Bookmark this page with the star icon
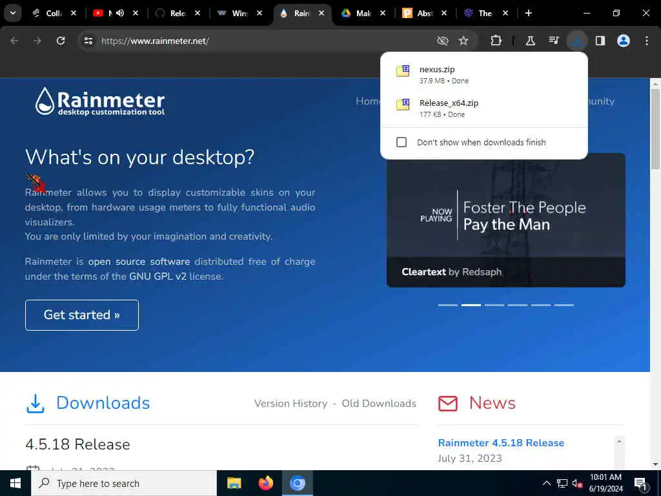Screen dimensions: 661x496 [x=463, y=41]
